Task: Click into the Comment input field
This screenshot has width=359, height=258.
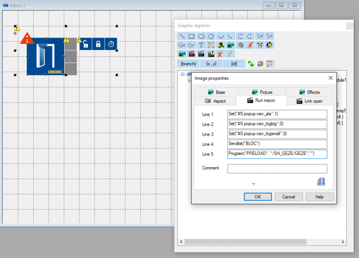Action: point(277,169)
